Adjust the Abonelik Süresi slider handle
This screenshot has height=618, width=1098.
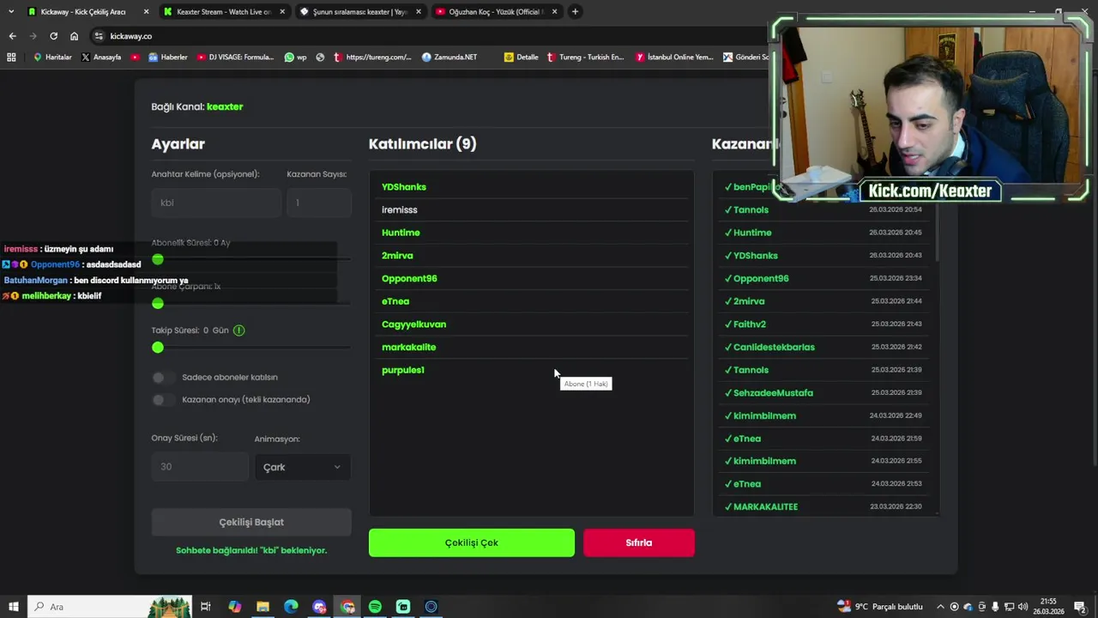point(158,259)
